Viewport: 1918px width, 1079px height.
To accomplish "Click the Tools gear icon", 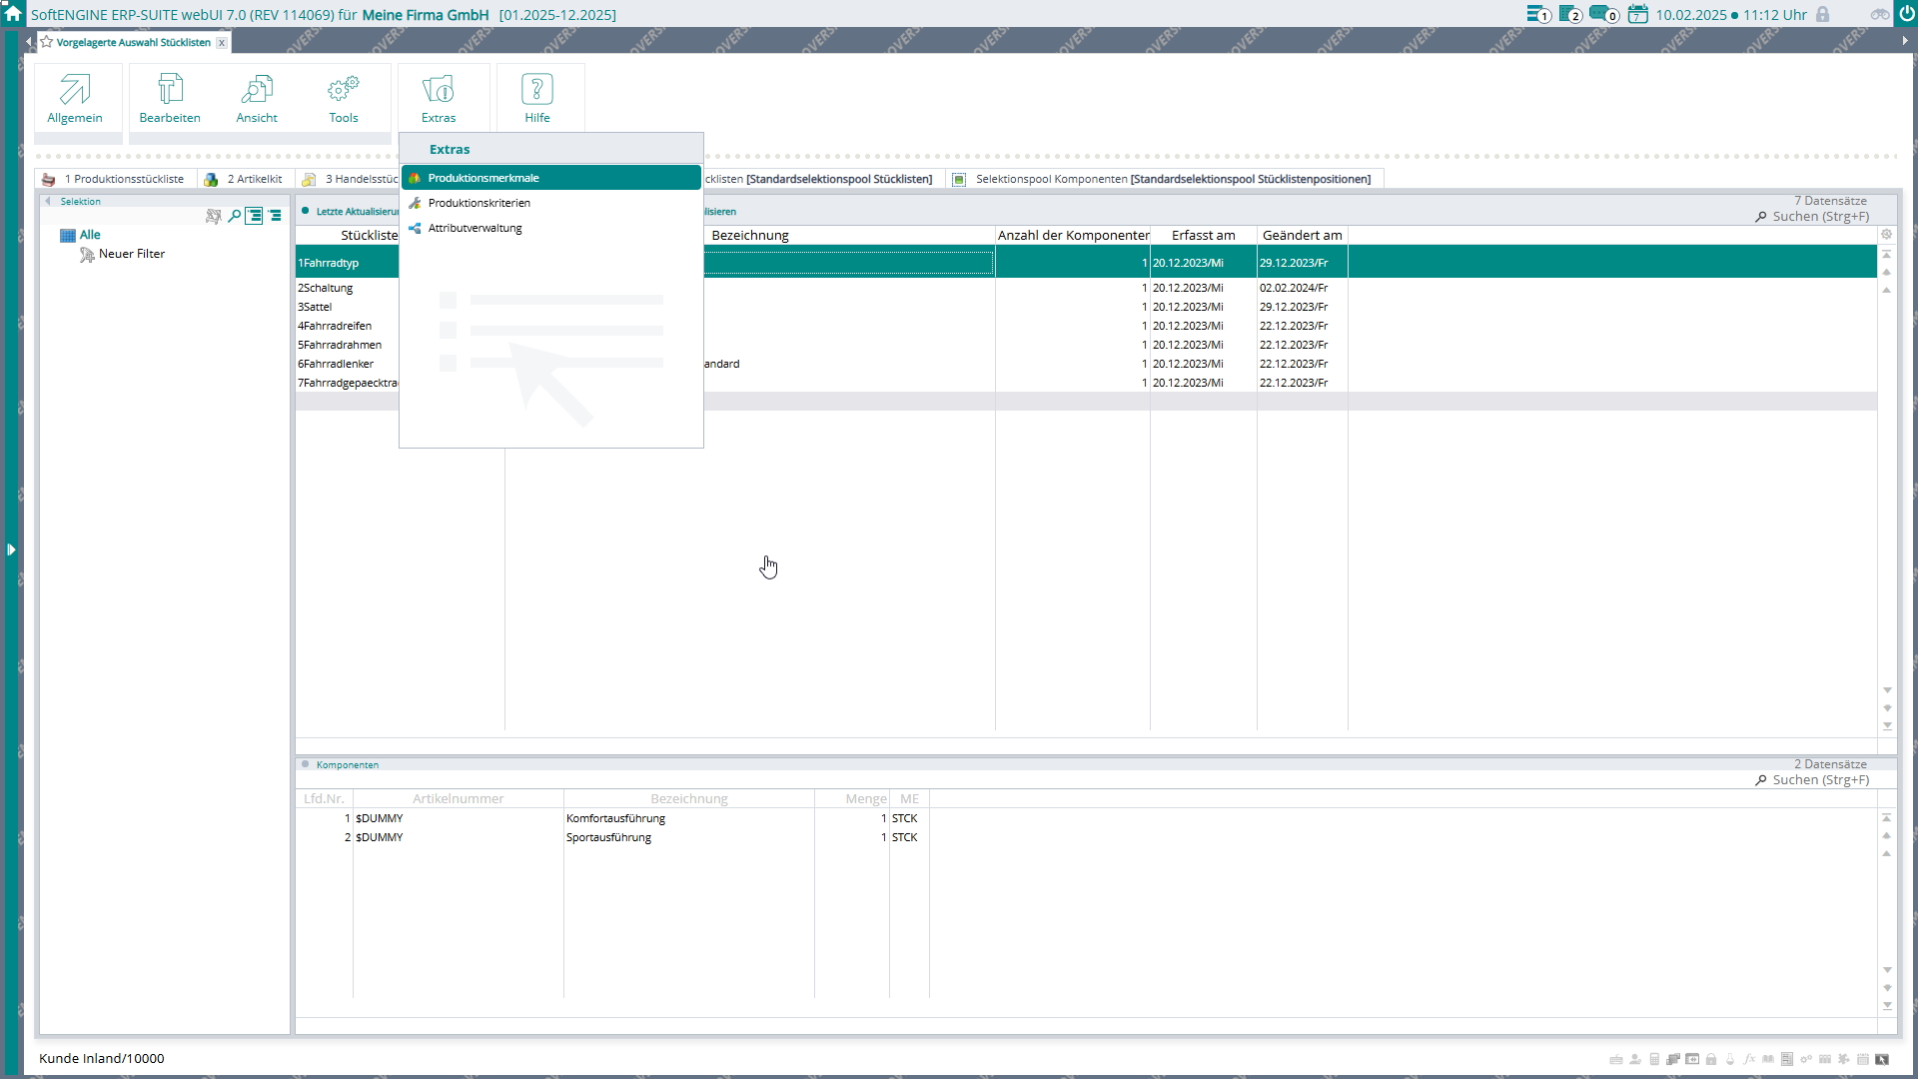I will pyautogui.click(x=343, y=90).
